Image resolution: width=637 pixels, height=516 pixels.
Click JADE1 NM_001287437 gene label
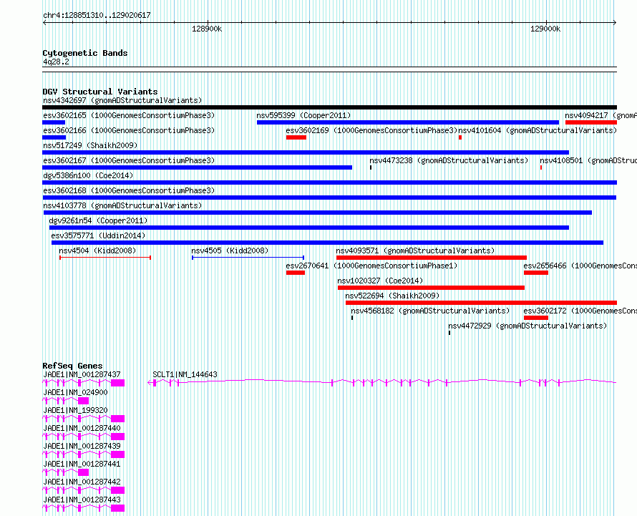(x=82, y=374)
